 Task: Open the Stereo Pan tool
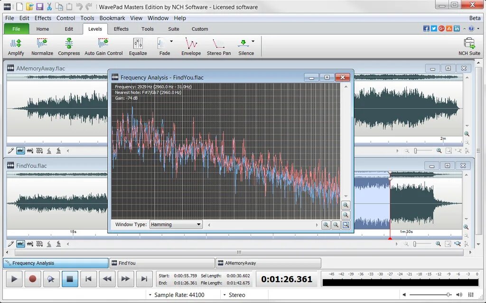tap(218, 47)
